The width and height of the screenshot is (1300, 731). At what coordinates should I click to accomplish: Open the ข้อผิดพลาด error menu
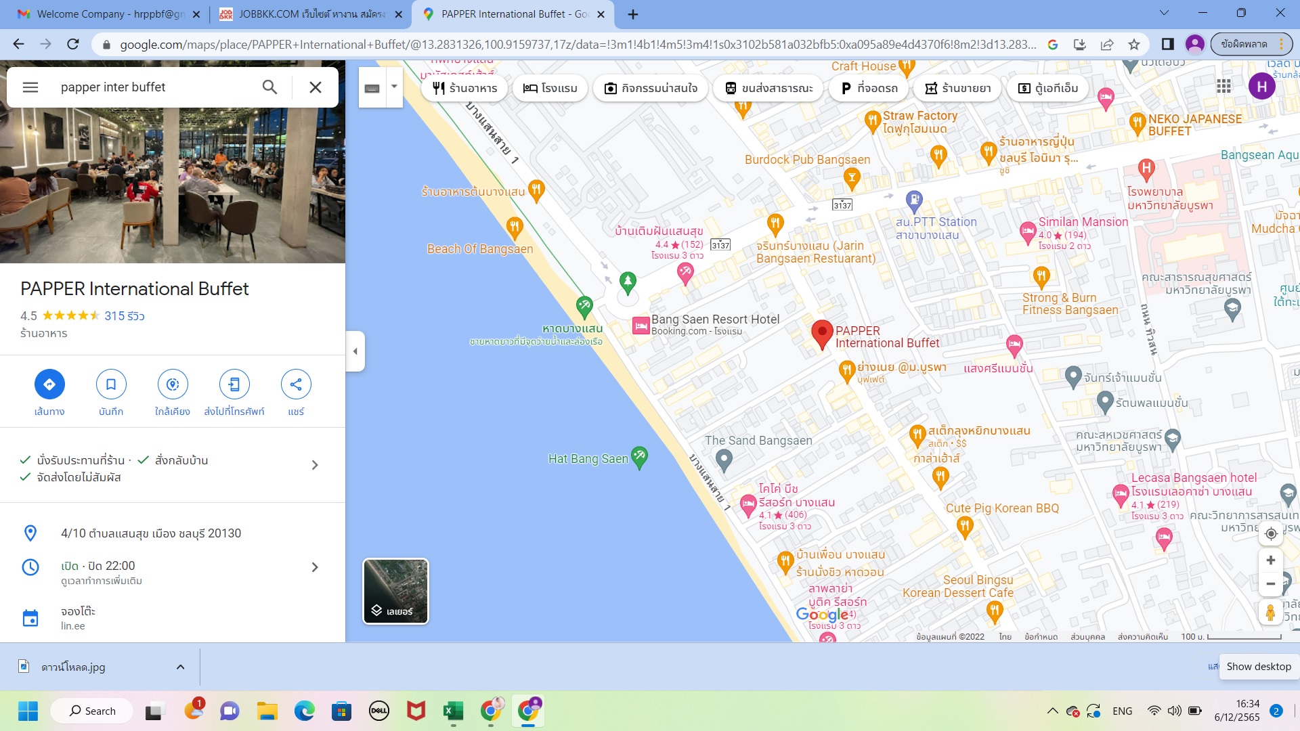click(1251, 45)
